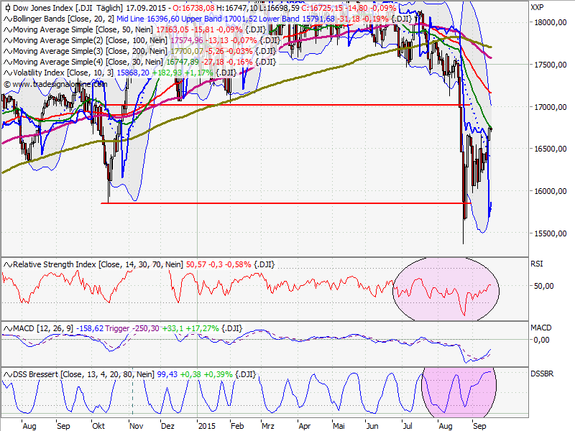
Task: Click the line icon before Moving Average Simple (50)
Action: click(7, 30)
